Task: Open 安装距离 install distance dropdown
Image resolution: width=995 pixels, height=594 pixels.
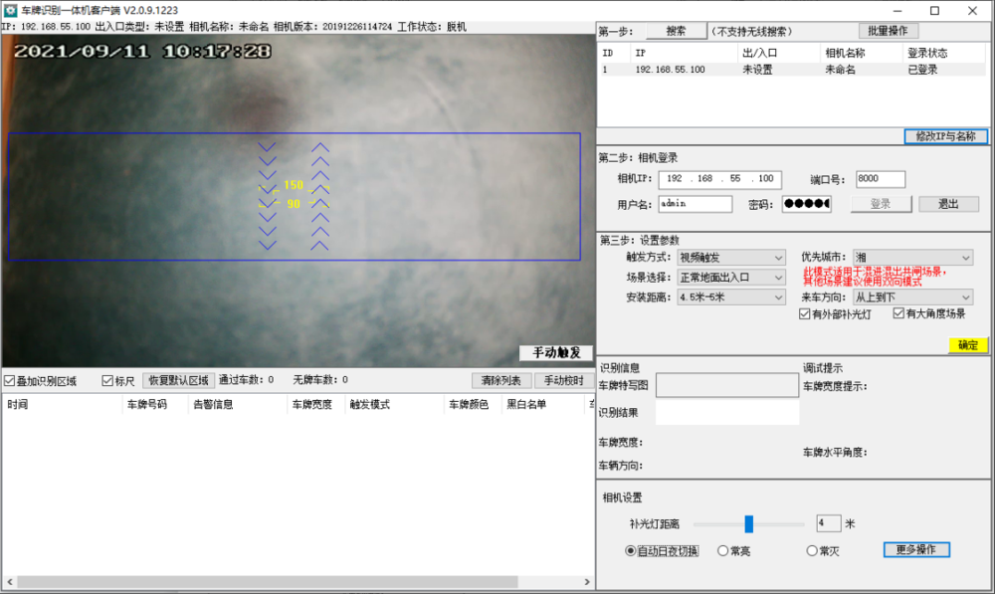Action: point(731,297)
